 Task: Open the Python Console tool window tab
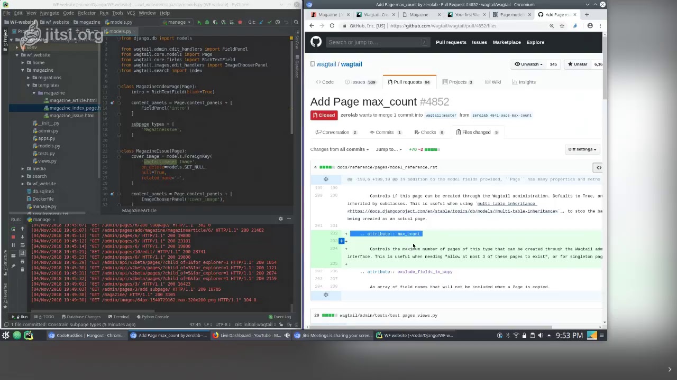tap(153, 317)
